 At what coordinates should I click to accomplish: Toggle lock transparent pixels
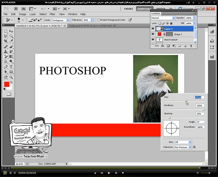coord(160,23)
